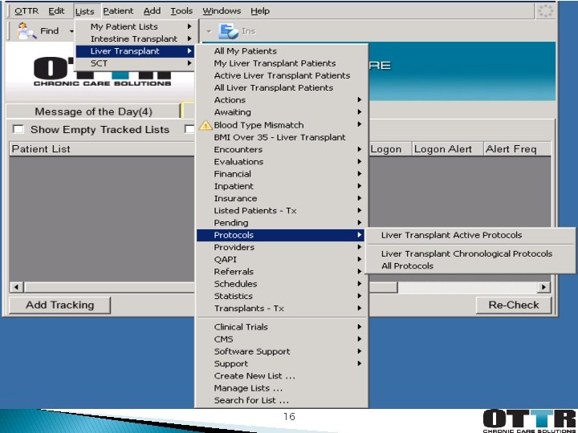Click the Re-Check button
The width and height of the screenshot is (578, 433).
pyautogui.click(x=514, y=306)
